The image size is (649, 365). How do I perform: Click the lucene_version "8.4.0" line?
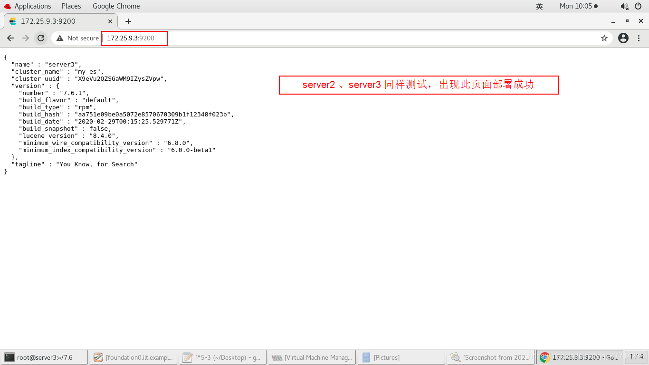(x=69, y=135)
